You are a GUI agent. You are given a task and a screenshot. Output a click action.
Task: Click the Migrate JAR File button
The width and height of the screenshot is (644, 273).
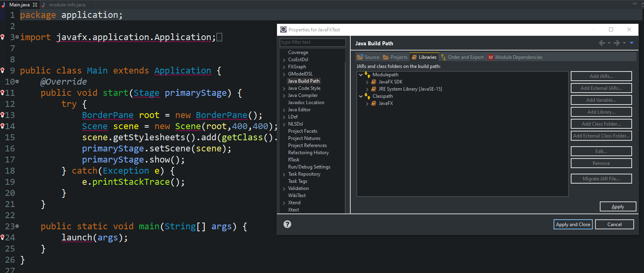(x=601, y=179)
